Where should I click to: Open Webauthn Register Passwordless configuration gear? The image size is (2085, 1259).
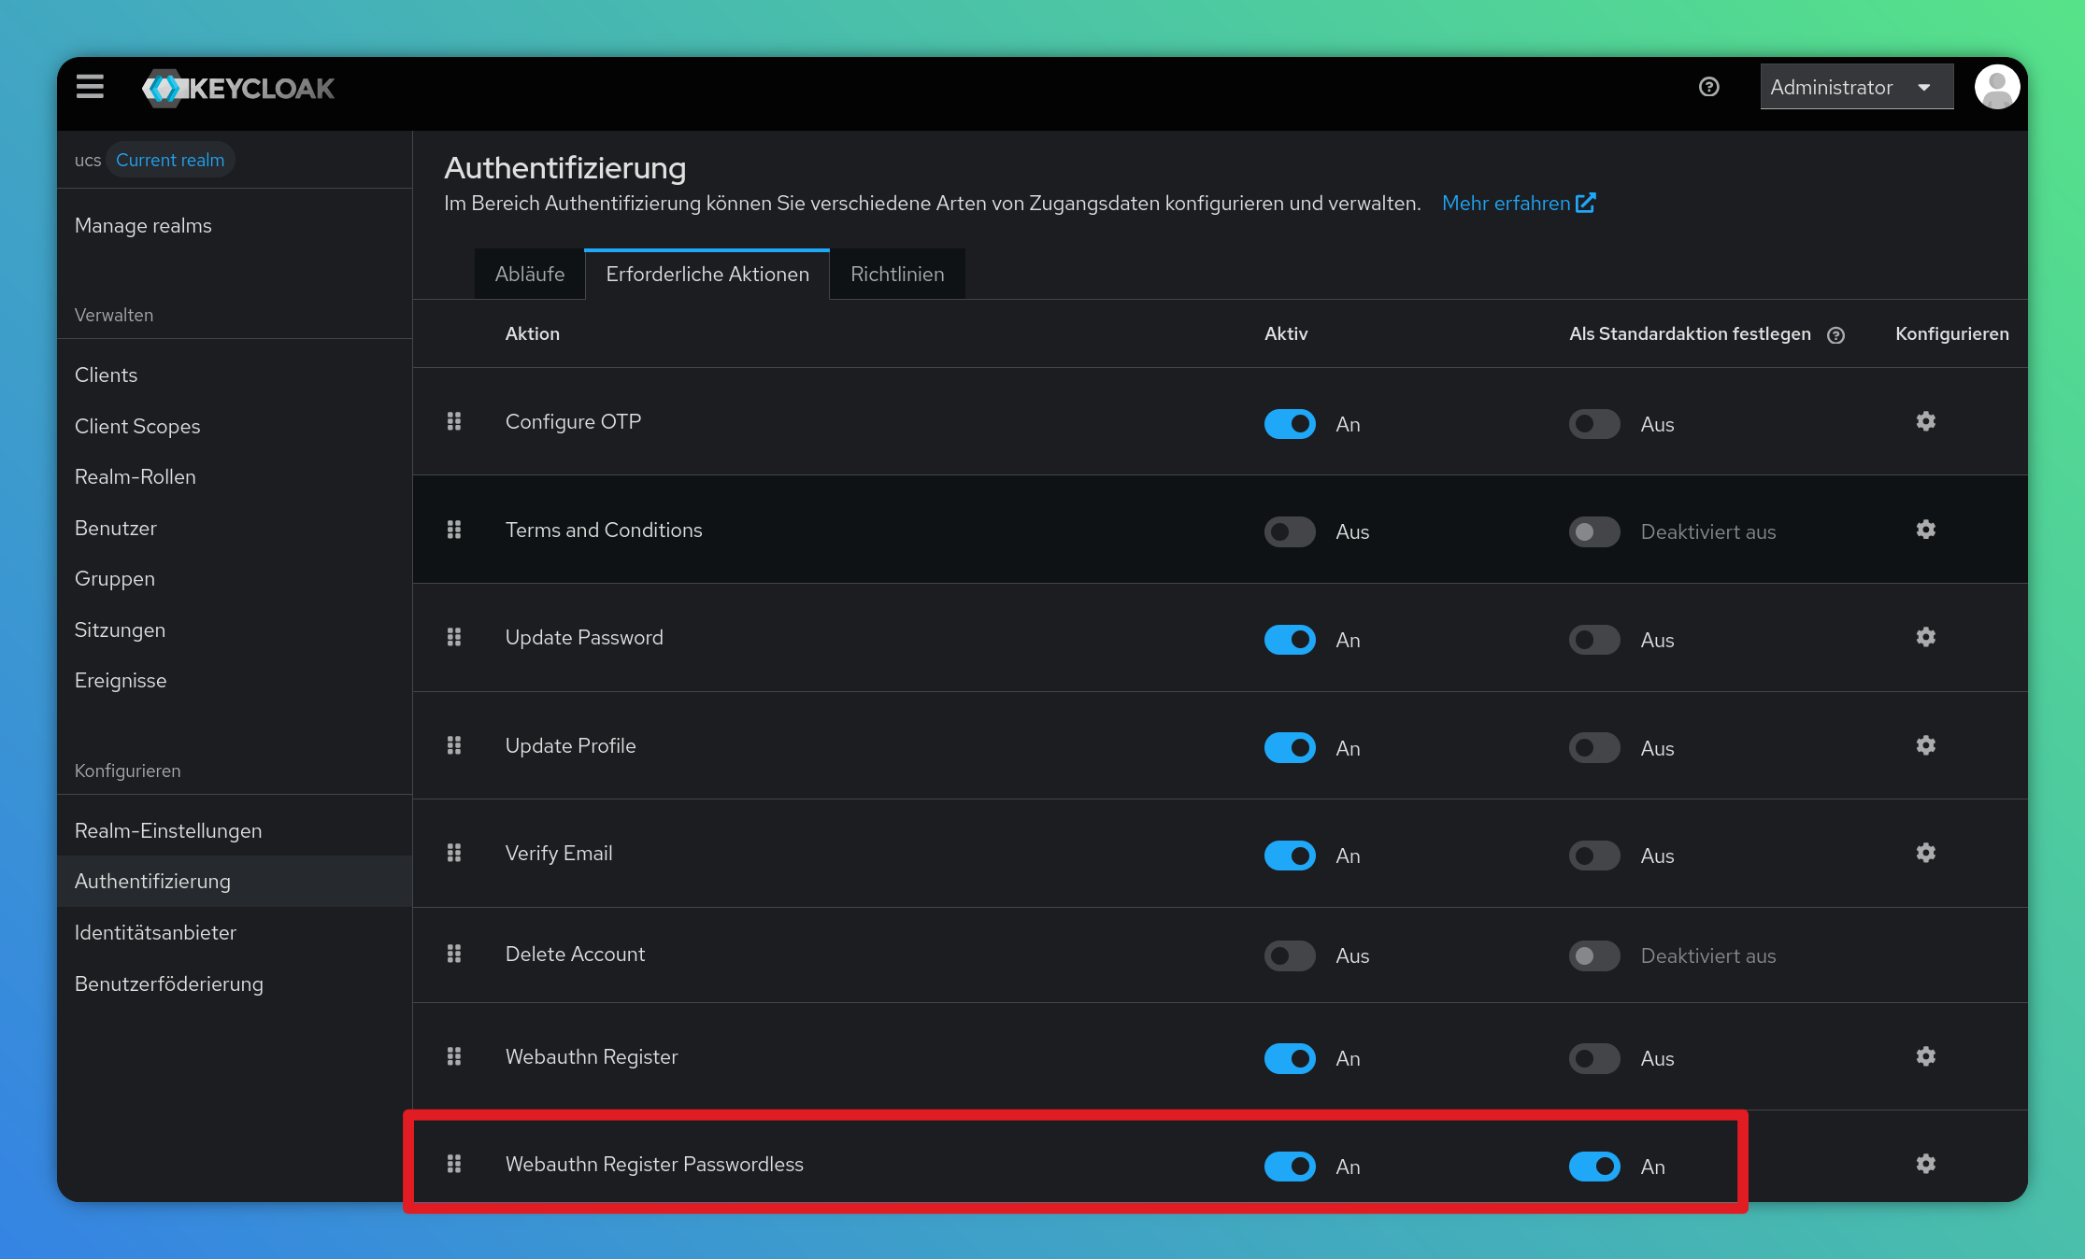pos(1925,1164)
